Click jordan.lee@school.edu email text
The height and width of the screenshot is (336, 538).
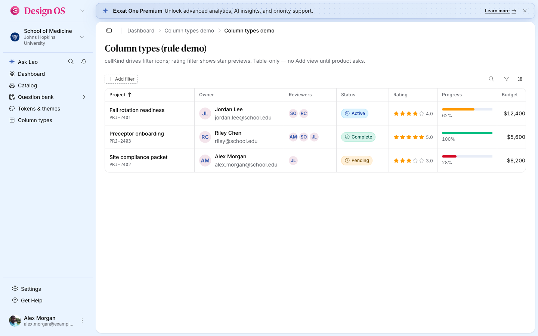243,118
